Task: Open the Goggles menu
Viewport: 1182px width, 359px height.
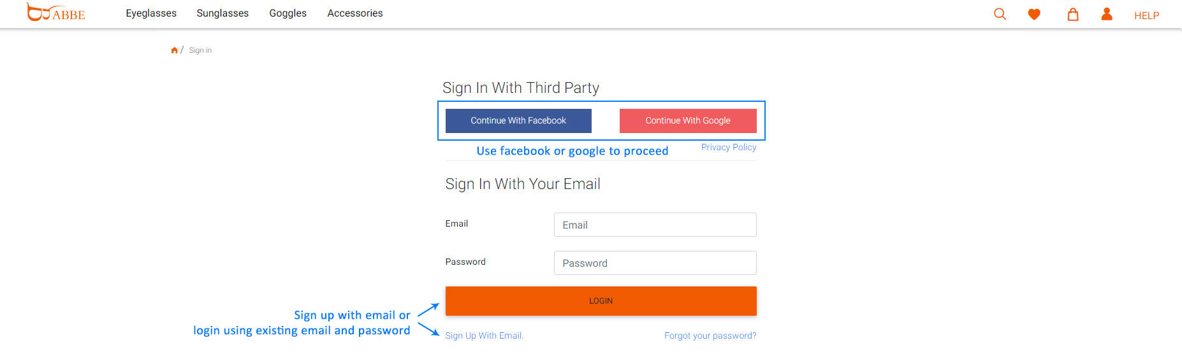Action: 288,13
